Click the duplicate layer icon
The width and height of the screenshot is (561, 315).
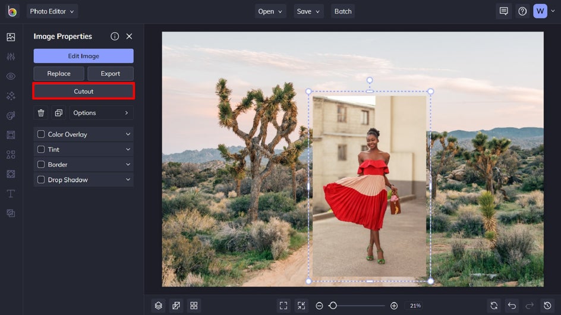[58, 113]
